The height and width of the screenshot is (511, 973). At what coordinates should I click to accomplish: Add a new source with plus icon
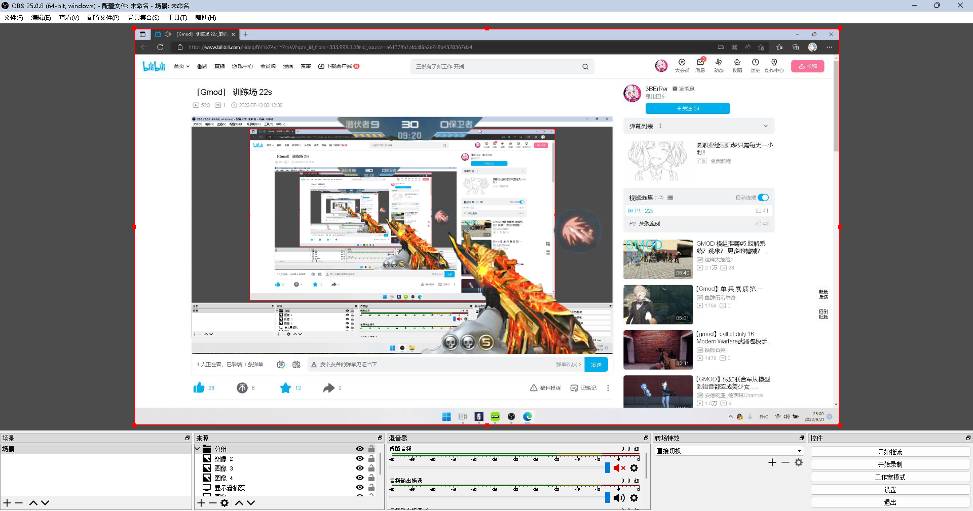(201, 503)
